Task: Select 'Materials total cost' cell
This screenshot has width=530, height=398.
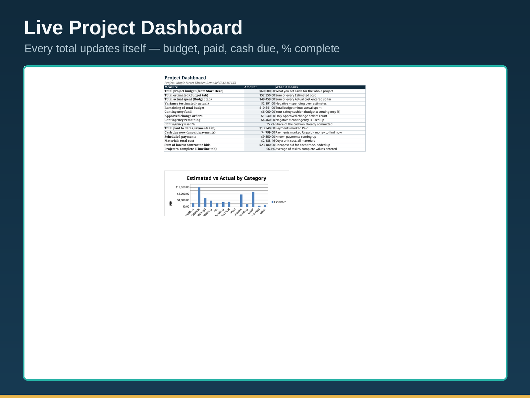Action: [204, 141]
